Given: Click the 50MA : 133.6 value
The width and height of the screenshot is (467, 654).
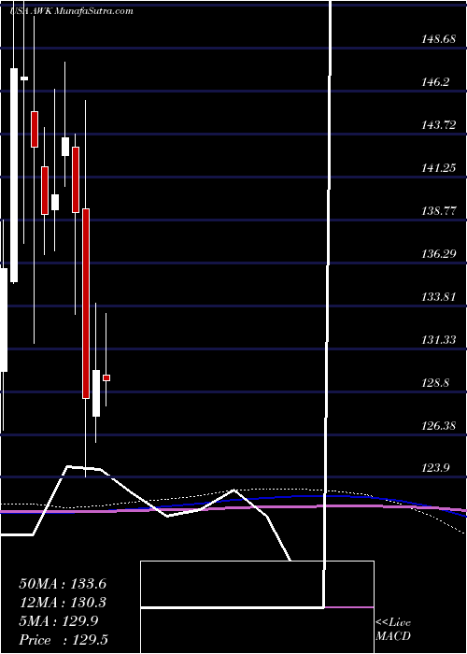Looking at the screenshot, I should (63, 584).
